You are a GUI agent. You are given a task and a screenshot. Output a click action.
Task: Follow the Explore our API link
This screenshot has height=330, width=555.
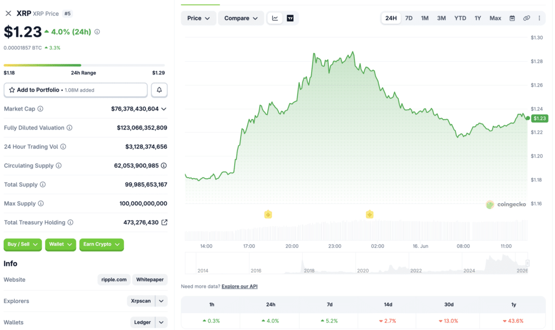240,287
